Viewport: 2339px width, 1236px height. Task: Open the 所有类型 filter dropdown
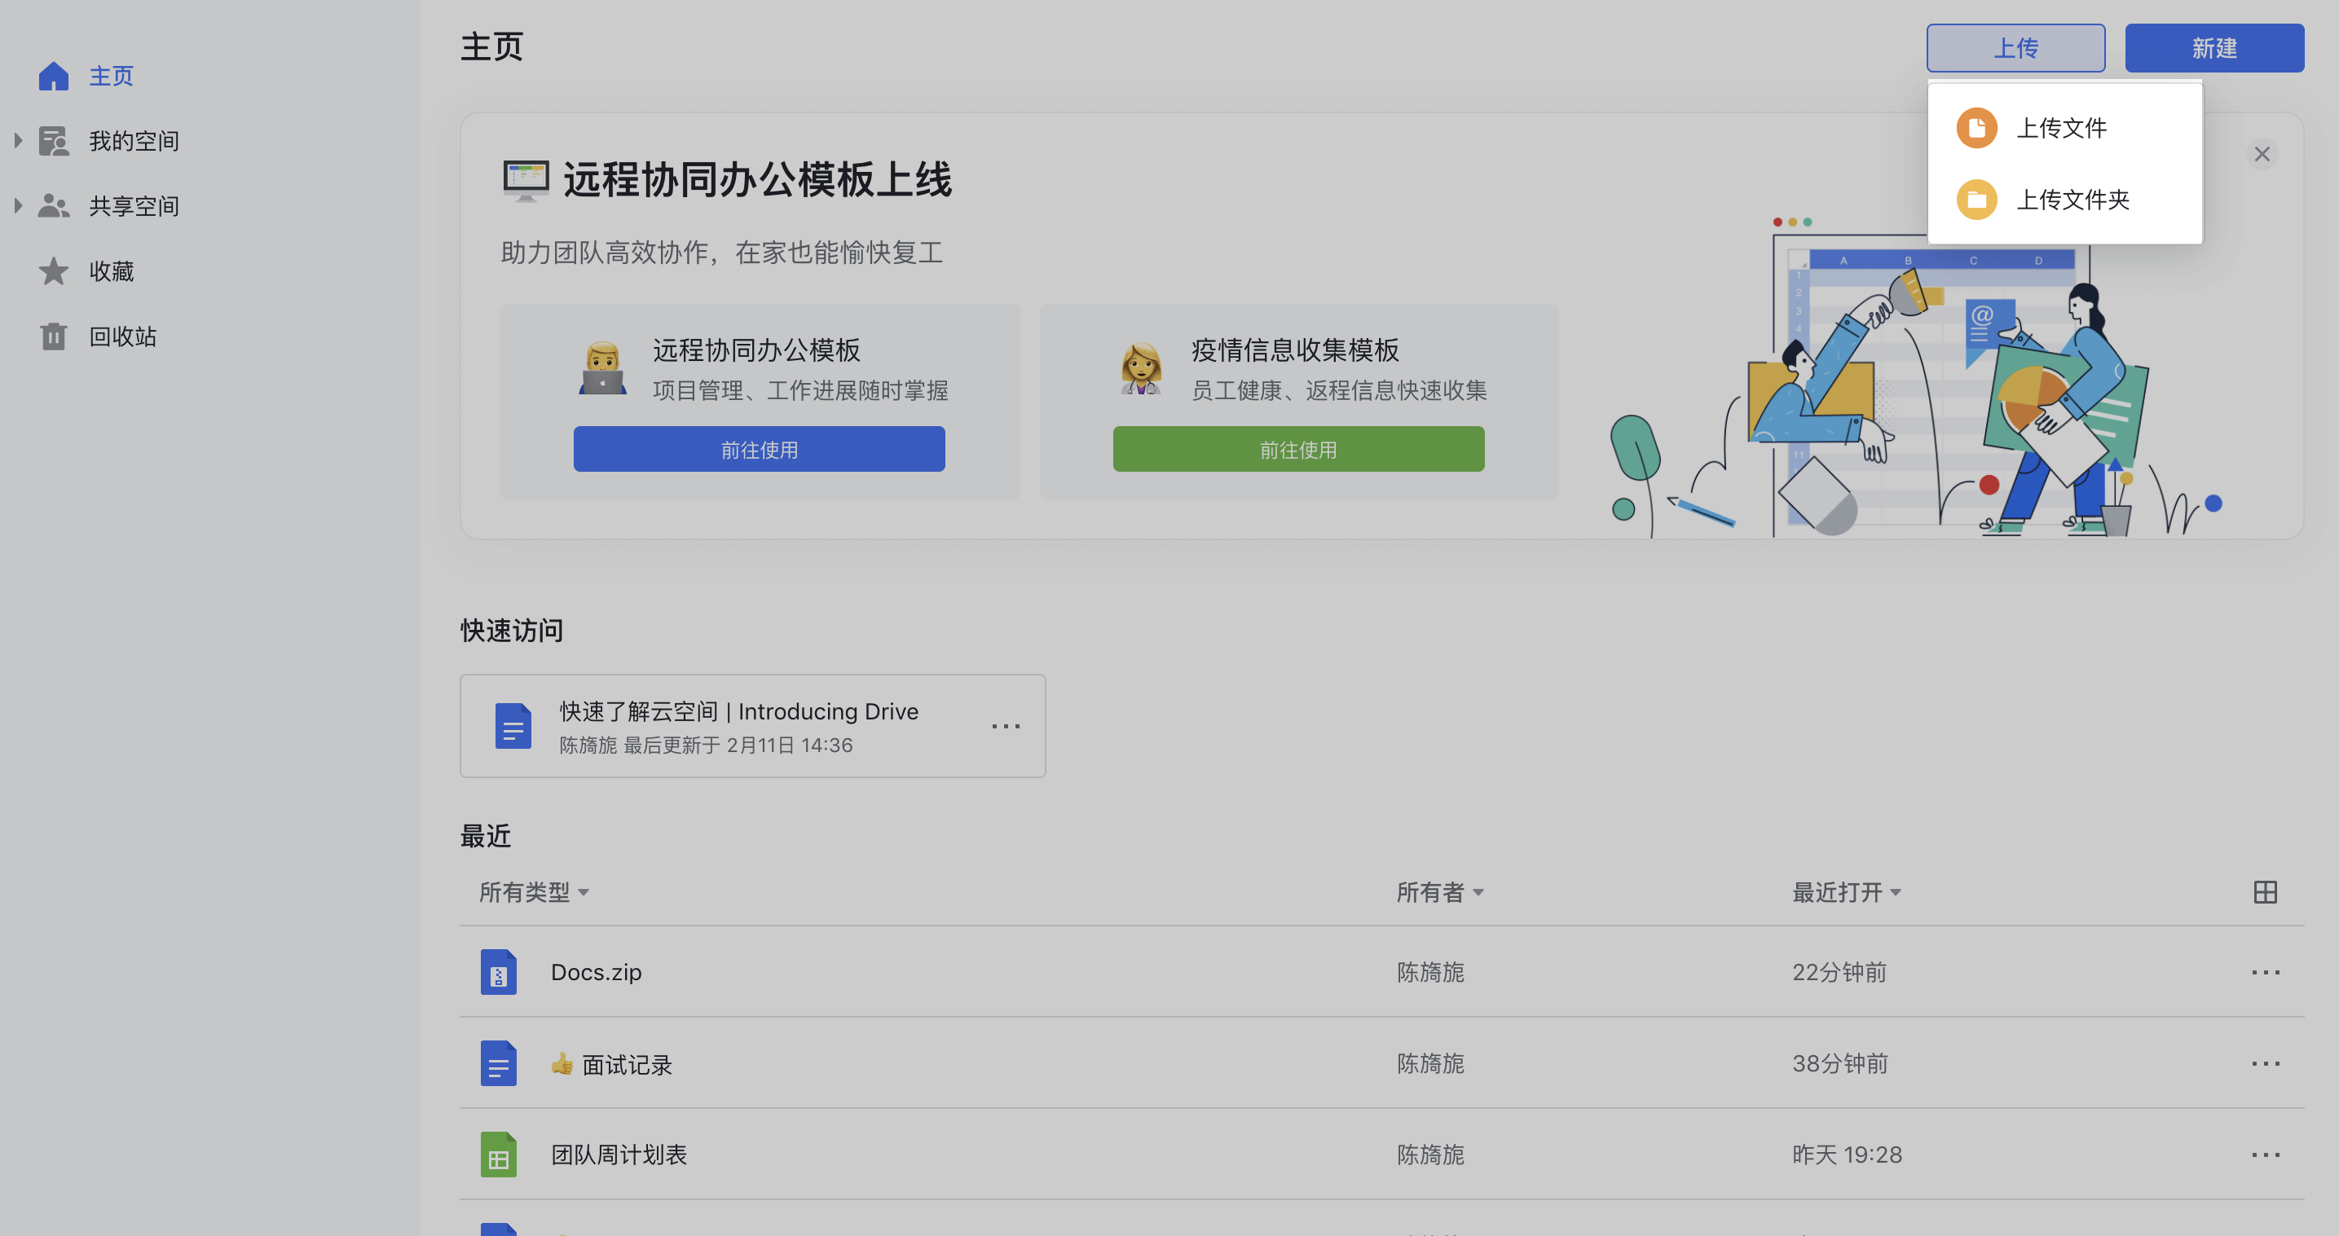534,892
